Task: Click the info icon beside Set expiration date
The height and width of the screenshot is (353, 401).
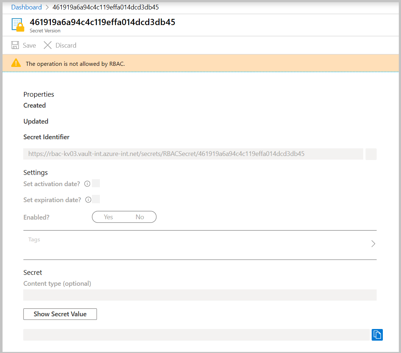Action: (x=88, y=200)
